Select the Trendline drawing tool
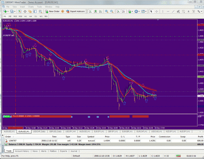The image size is (204, 159). 173,11
